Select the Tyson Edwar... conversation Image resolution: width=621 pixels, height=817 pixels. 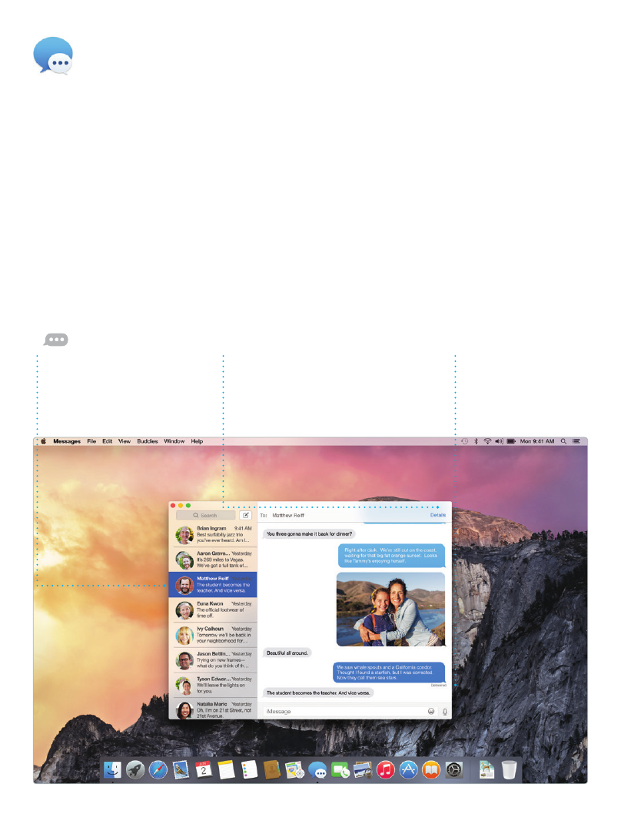[213, 685]
